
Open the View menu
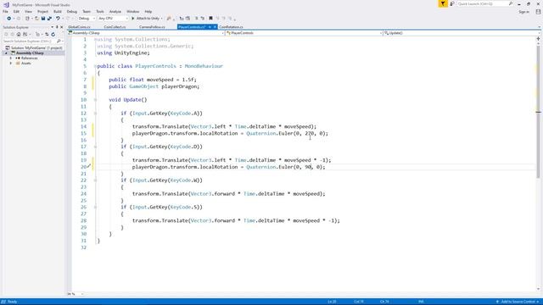(x=28, y=11)
